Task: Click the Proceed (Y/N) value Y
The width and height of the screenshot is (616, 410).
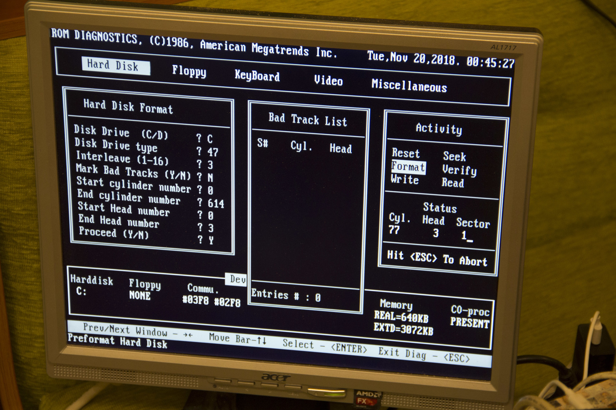Action: click(211, 240)
